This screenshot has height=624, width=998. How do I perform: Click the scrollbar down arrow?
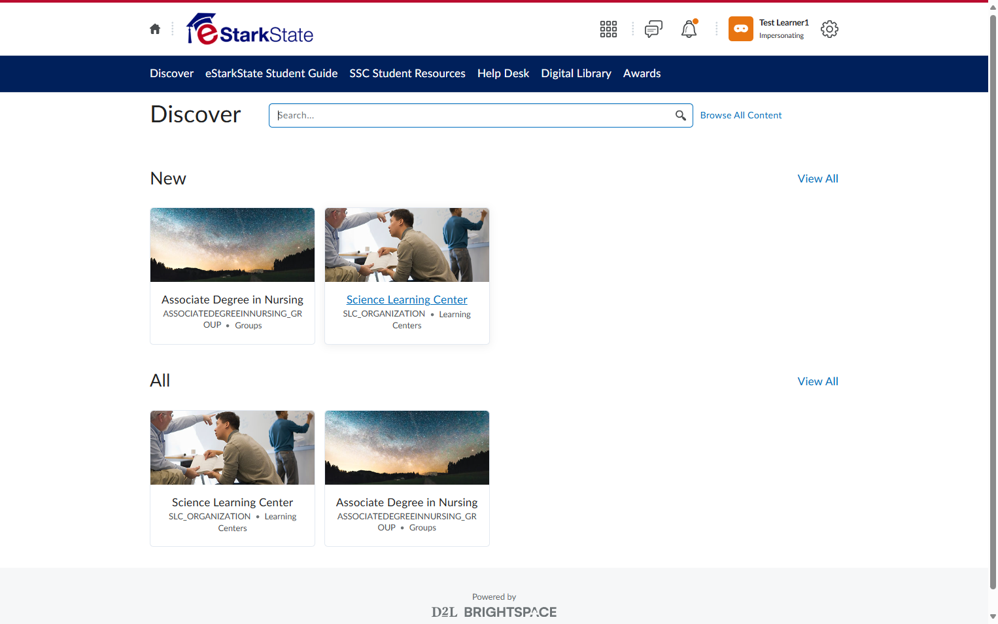click(x=993, y=617)
